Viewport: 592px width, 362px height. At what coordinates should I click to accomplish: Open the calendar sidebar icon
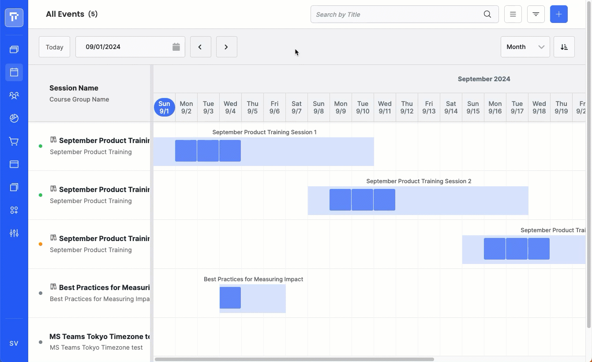14,72
